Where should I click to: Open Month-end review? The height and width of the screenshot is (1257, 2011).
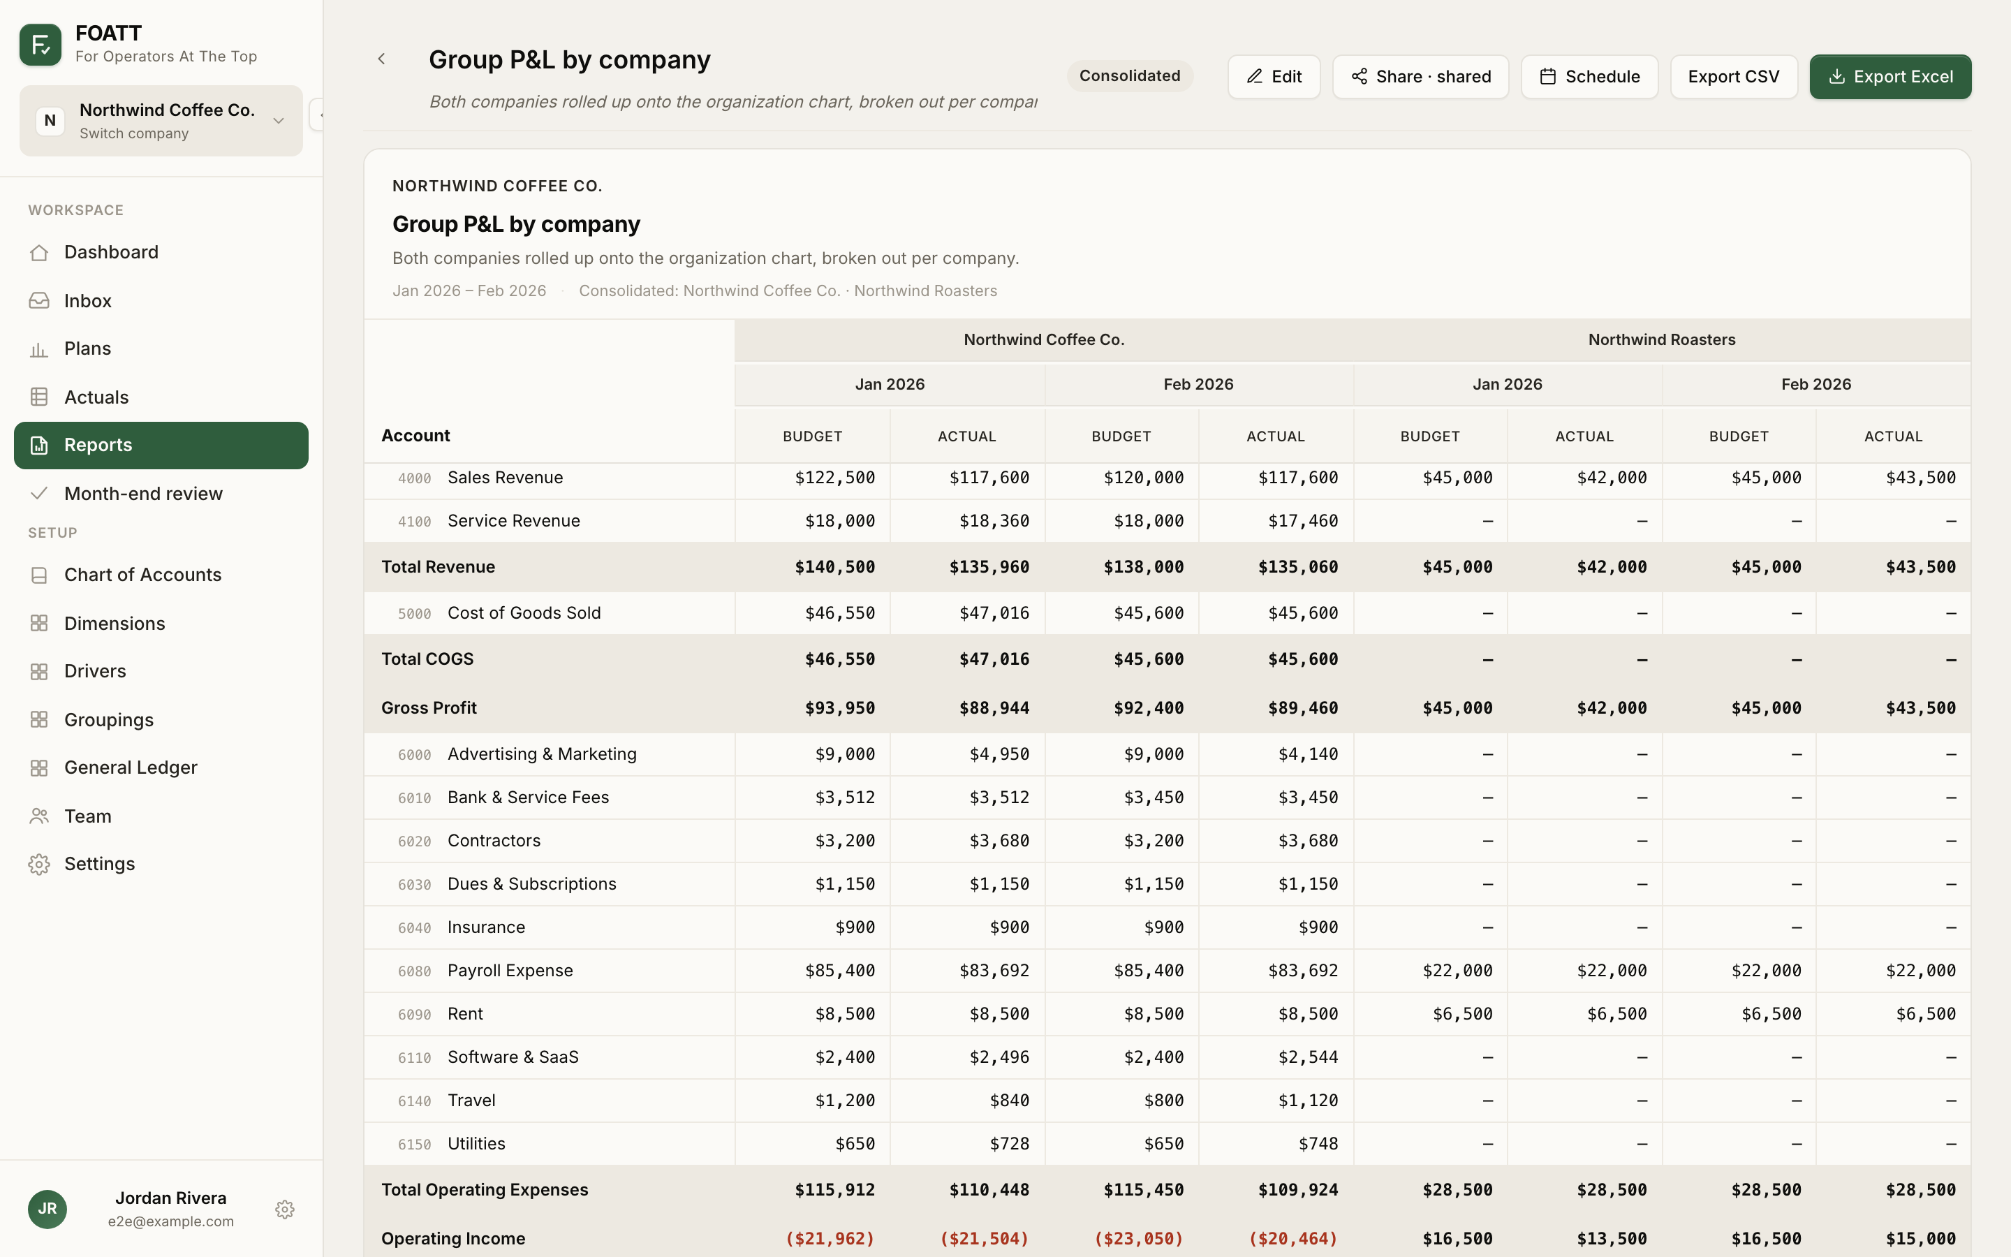161,494
